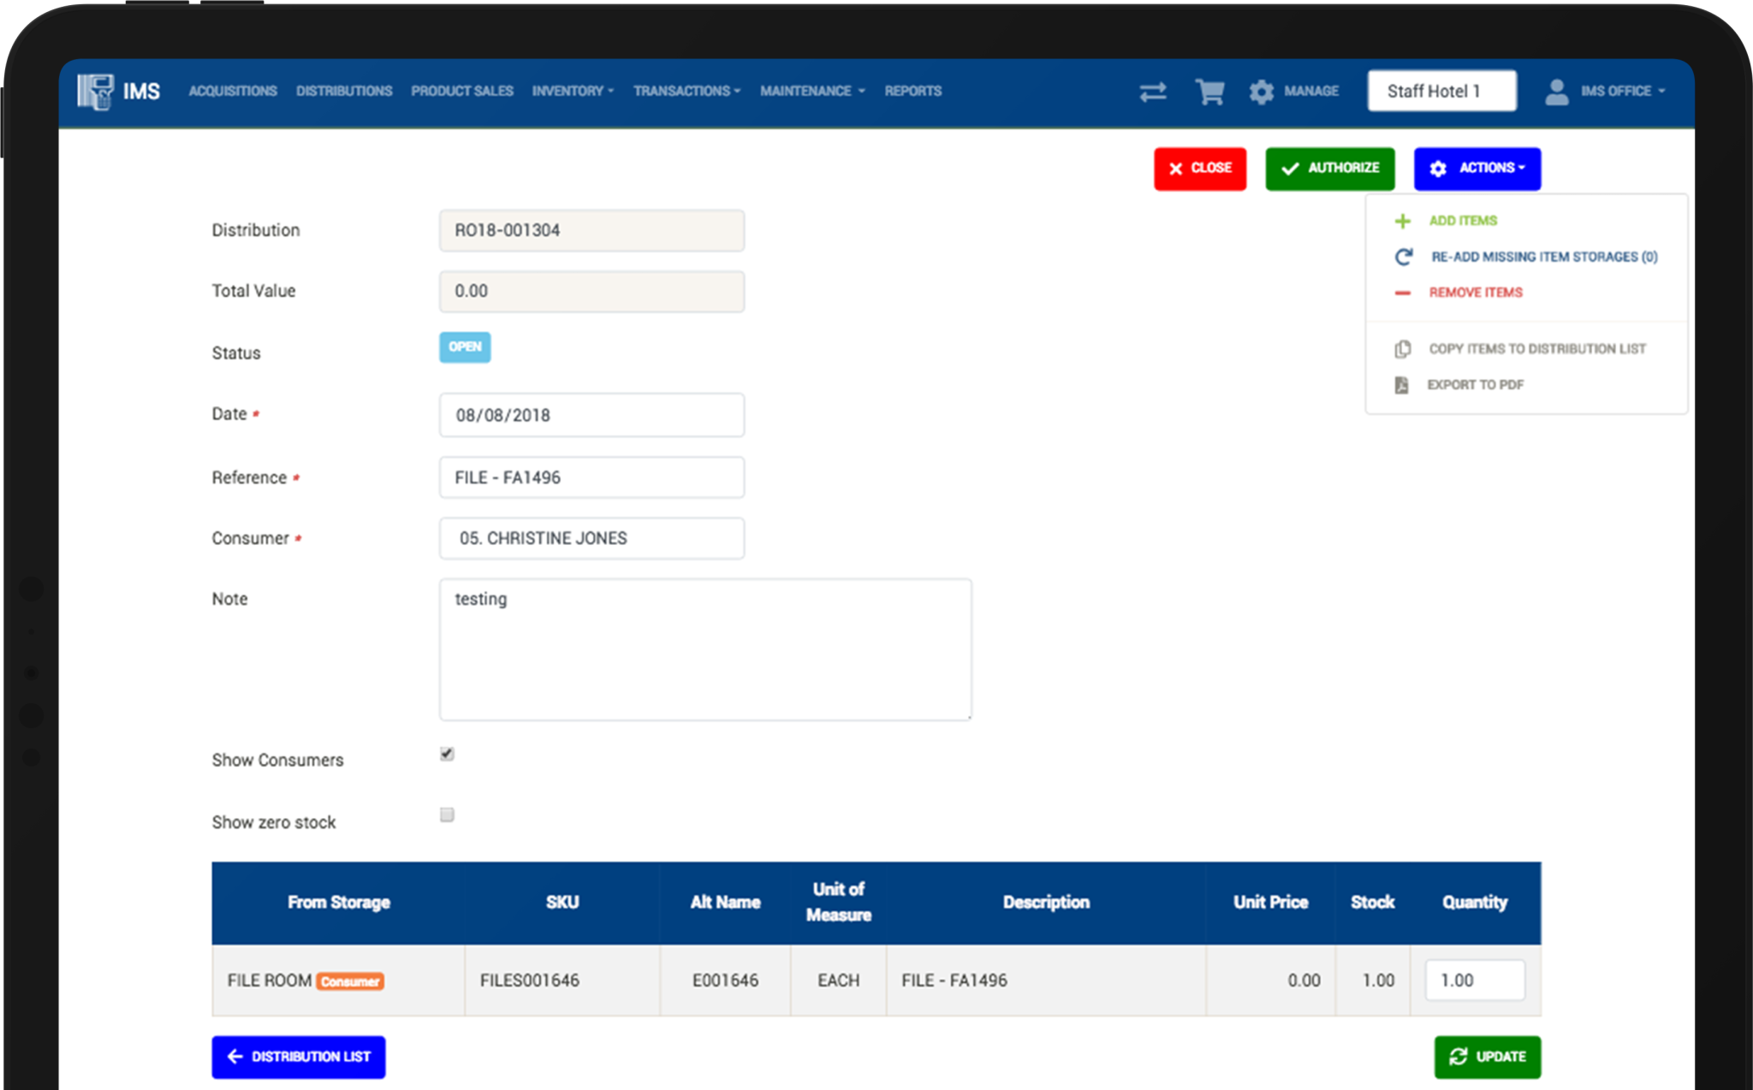Click the orange Consumer badge on FILE ROOM
Viewport: 1753px width, 1090px height.
click(x=351, y=981)
